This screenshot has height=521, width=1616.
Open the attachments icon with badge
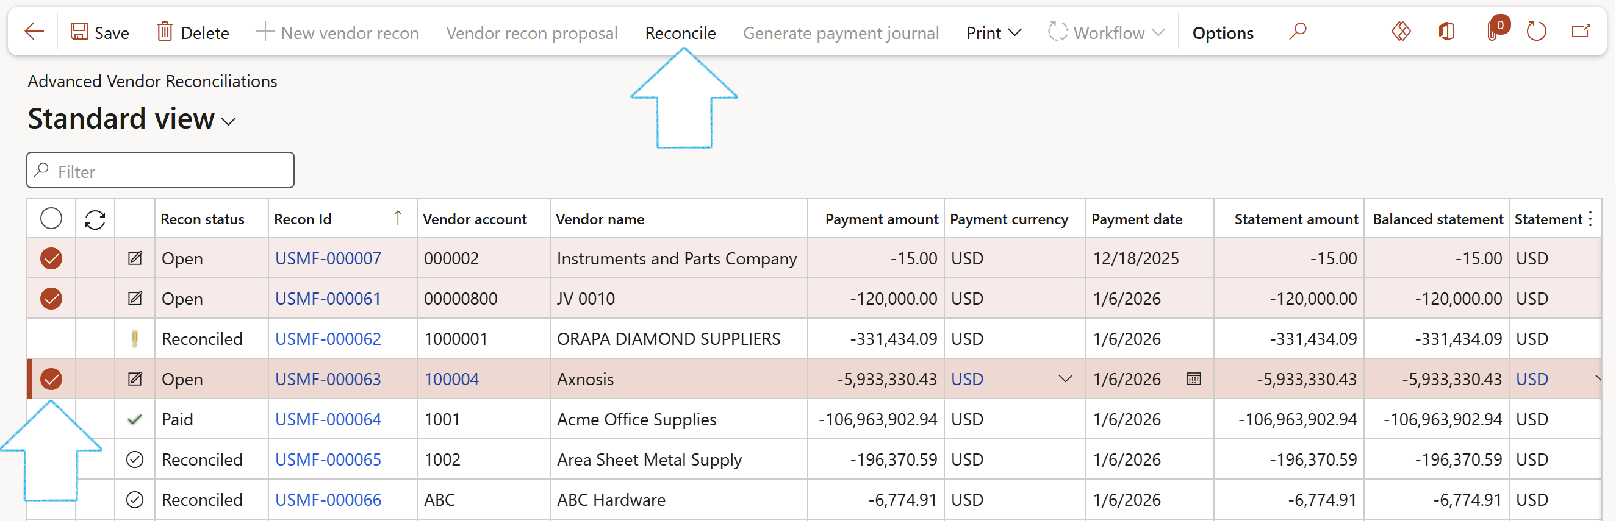tap(1493, 31)
